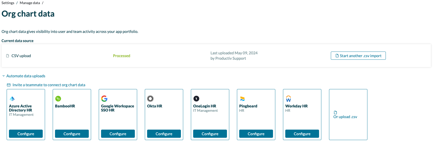
Task: Invite a teammate to connect org chart data
Action: pyautogui.click(x=49, y=85)
